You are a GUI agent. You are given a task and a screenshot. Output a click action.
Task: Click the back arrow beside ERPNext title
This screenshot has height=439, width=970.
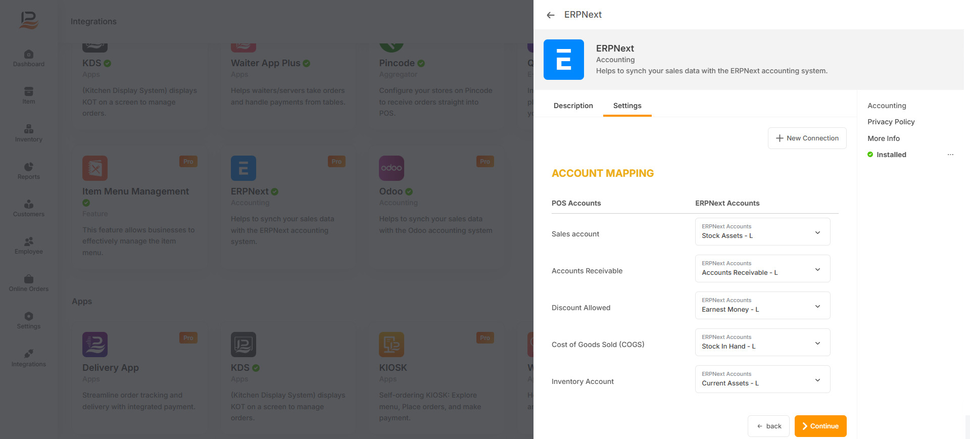(551, 15)
